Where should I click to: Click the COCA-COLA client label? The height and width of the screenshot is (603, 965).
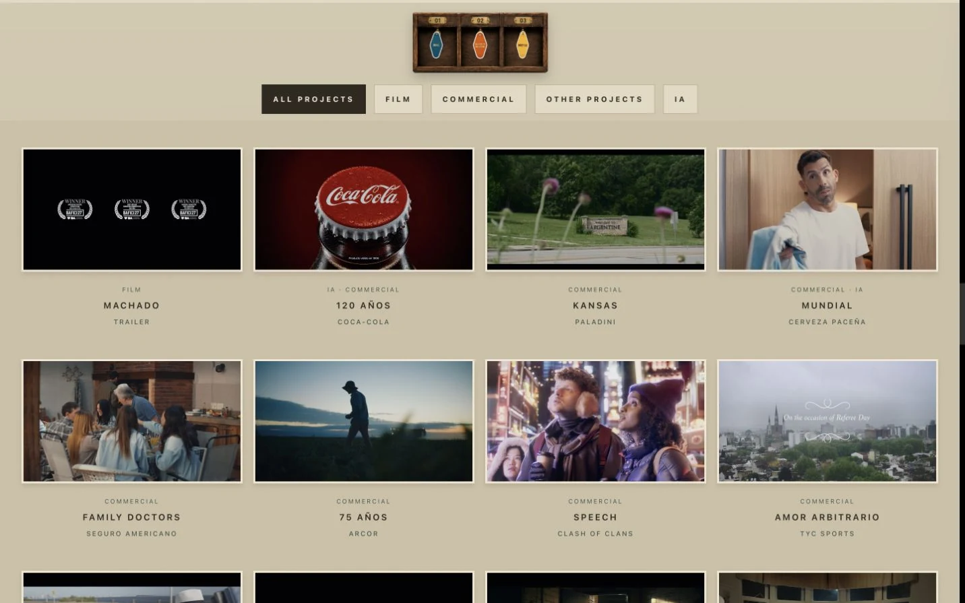coord(364,322)
